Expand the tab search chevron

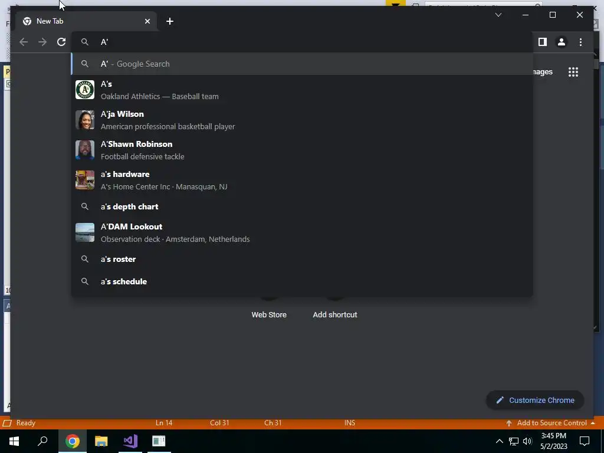pyautogui.click(x=498, y=15)
